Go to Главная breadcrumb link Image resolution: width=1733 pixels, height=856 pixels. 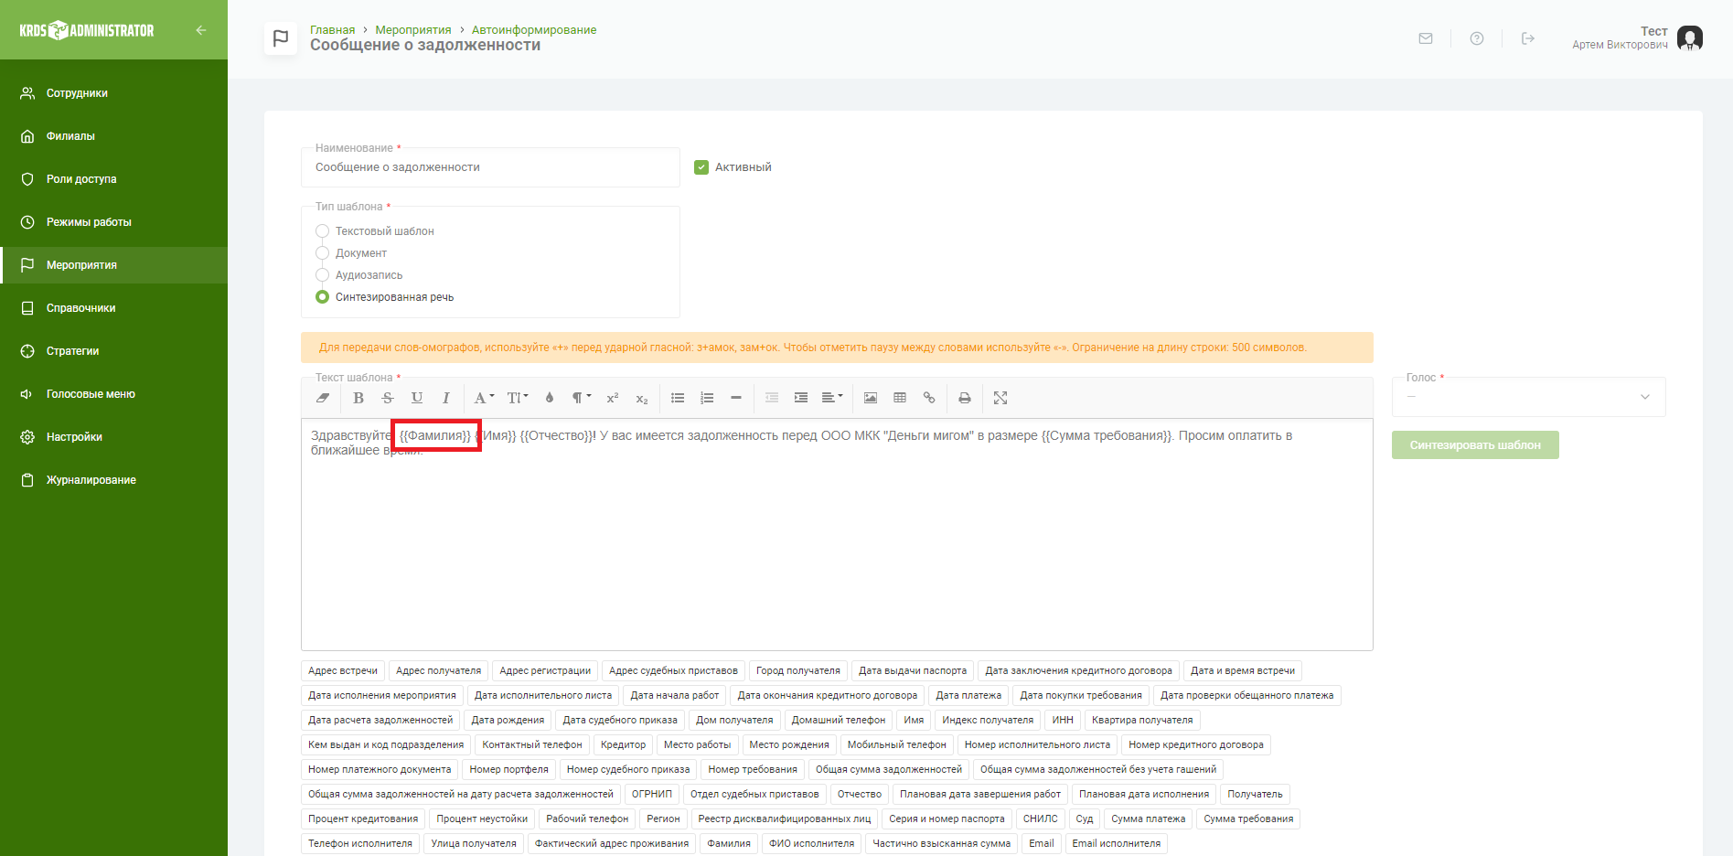click(x=332, y=30)
